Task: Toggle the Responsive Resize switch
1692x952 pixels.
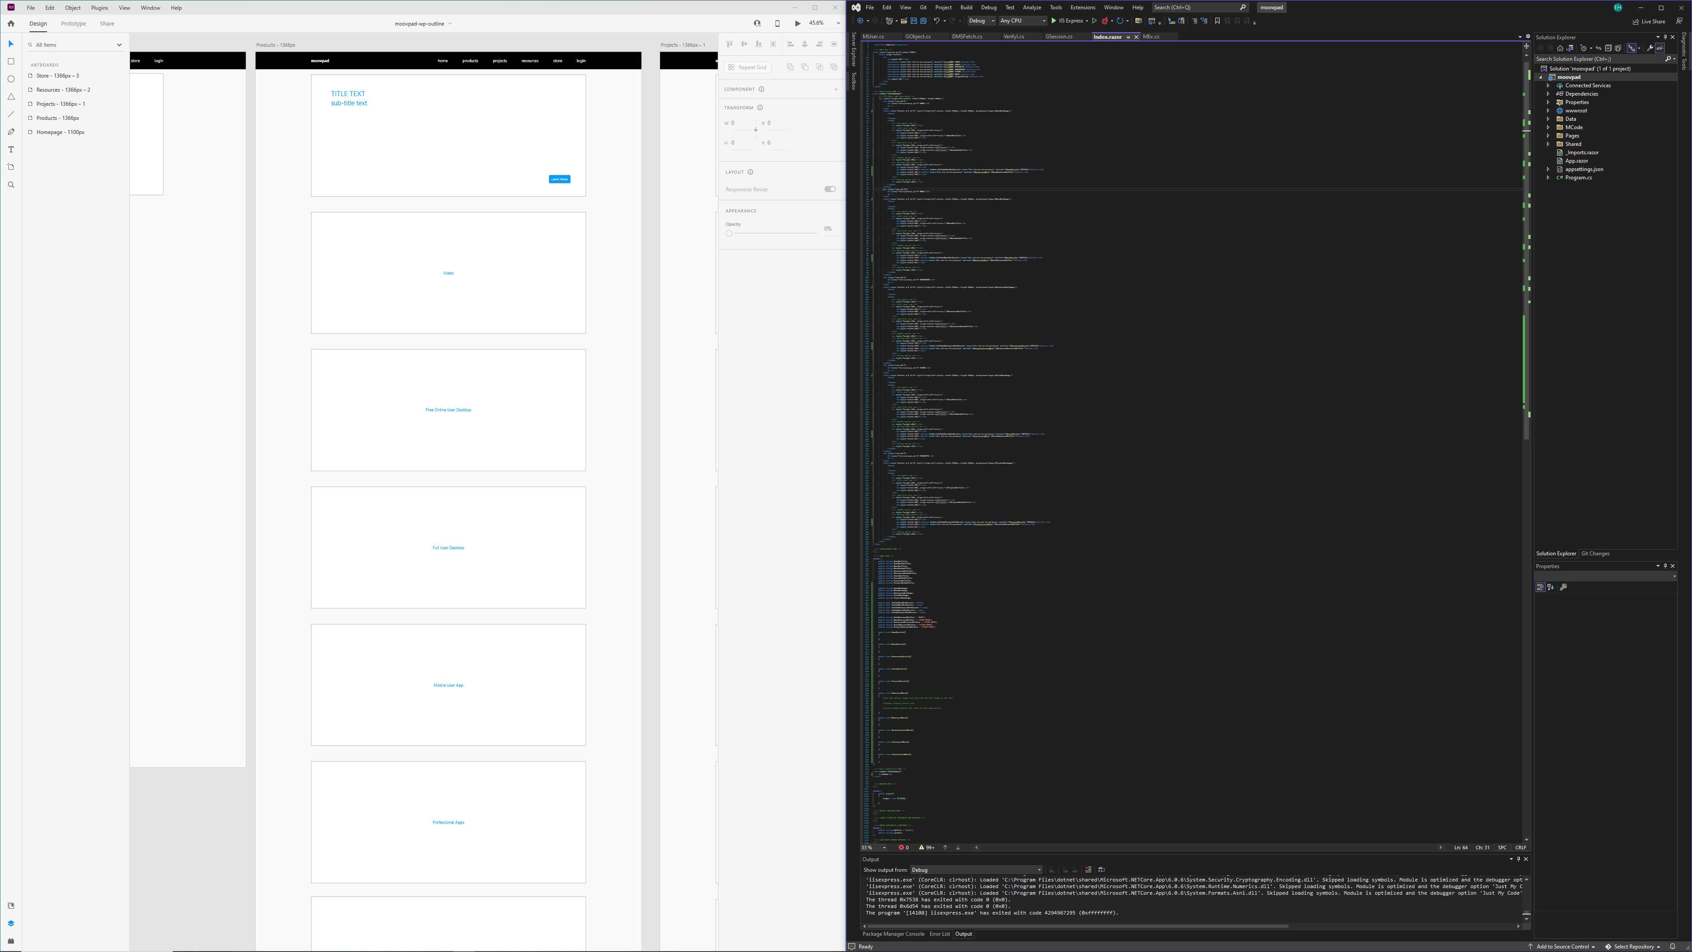Action: tap(830, 189)
